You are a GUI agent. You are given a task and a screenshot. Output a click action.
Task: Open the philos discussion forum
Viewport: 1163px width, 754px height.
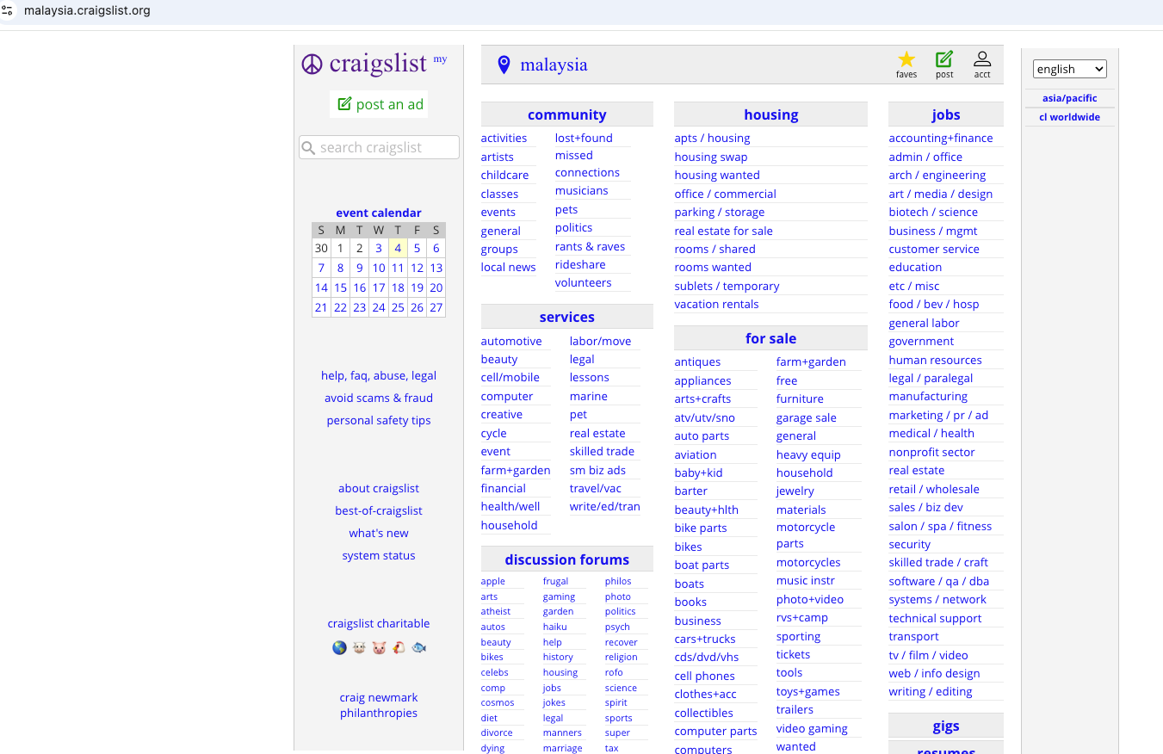click(x=618, y=581)
